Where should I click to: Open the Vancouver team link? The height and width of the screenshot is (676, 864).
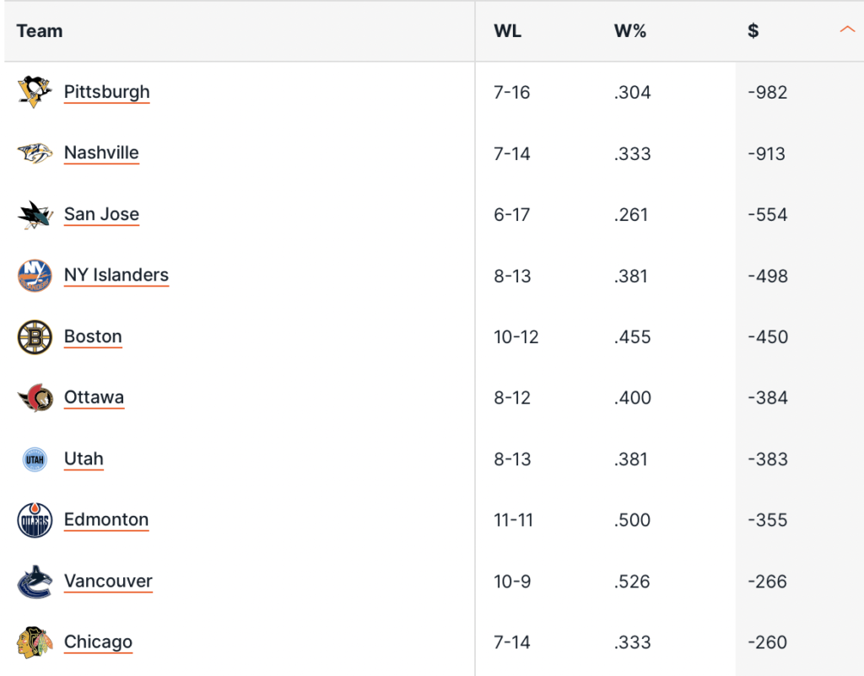point(108,581)
